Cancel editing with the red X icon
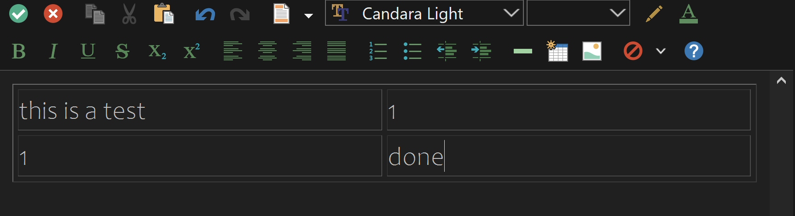 [x=53, y=14]
